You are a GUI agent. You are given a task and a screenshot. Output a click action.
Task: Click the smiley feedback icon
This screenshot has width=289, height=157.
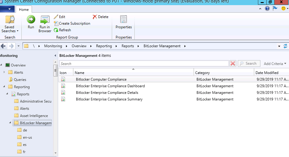[284, 8]
